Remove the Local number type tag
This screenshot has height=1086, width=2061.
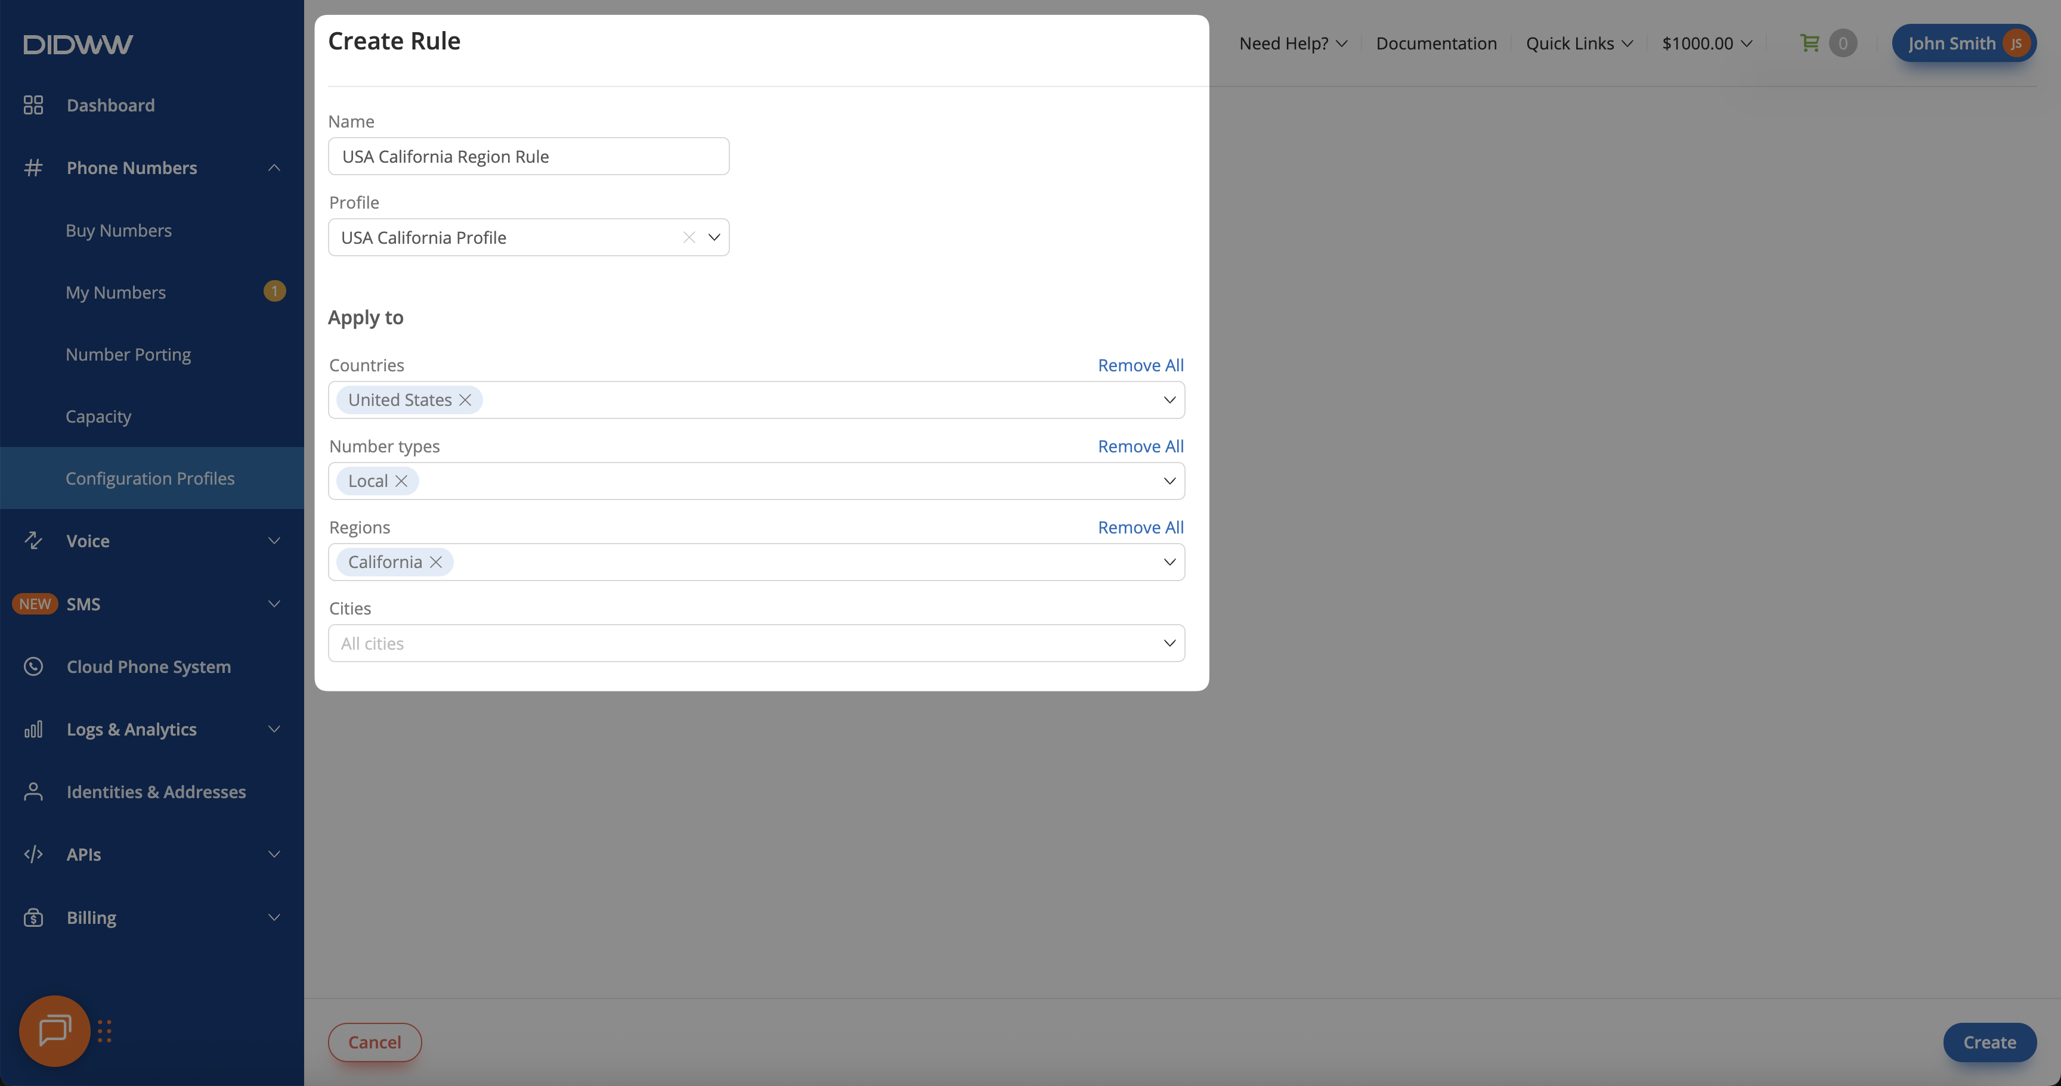click(x=401, y=480)
